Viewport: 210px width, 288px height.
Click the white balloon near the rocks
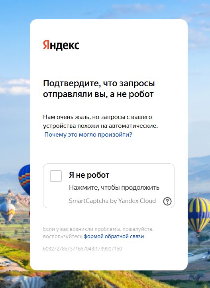tap(7, 212)
